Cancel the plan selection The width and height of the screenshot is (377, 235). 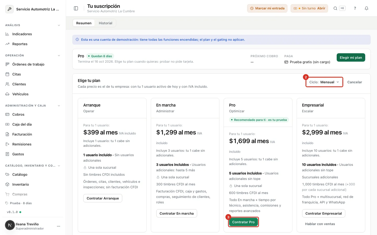pyautogui.click(x=354, y=82)
